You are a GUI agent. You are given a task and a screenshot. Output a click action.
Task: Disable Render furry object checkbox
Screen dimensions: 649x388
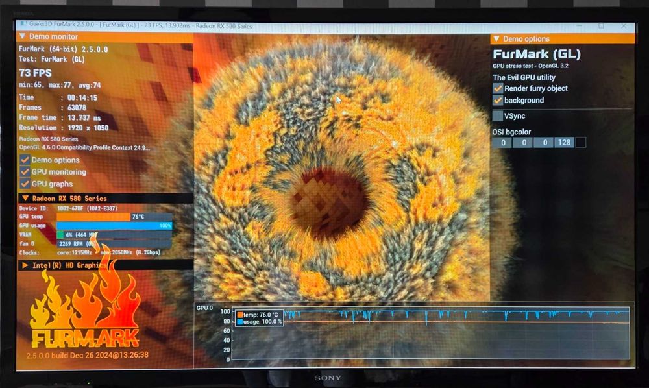498,88
